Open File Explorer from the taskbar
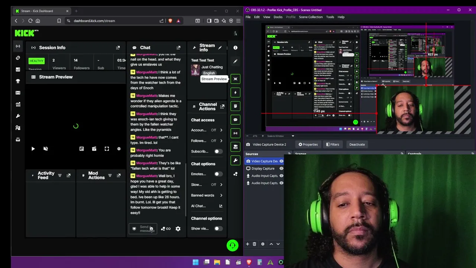The width and height of the screenshot is (476, 268). click(x=217, y=262)
